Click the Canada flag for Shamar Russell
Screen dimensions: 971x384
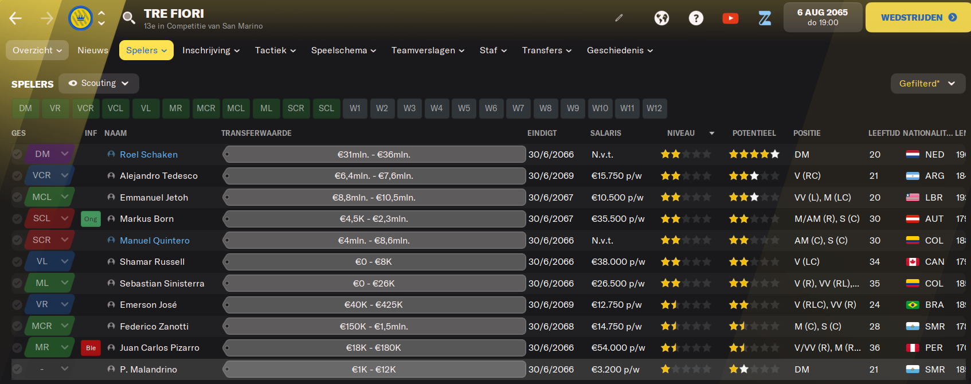click(913, 262)
